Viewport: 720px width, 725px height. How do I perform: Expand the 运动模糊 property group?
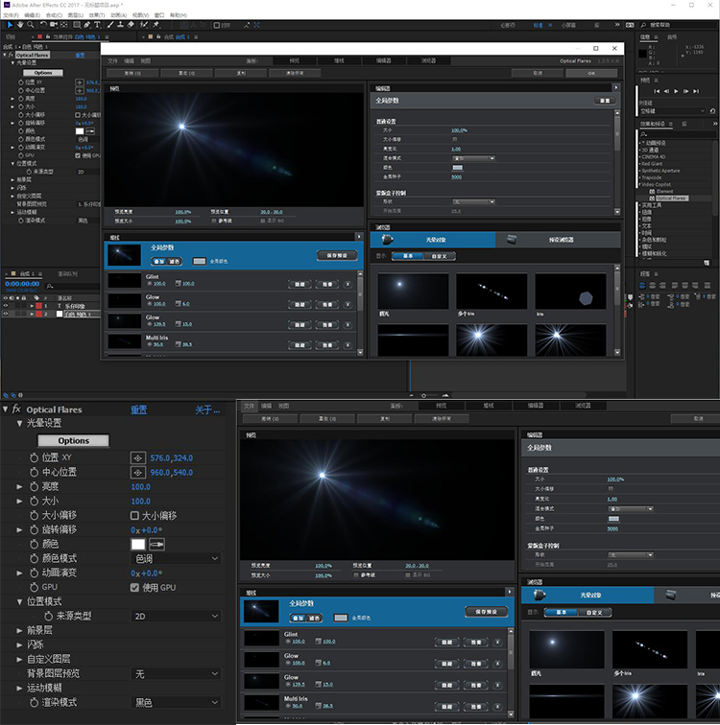pos(20,688)
